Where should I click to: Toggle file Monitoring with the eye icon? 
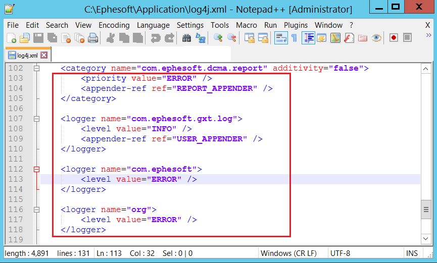pyautogui.click(x=376, y=38)
